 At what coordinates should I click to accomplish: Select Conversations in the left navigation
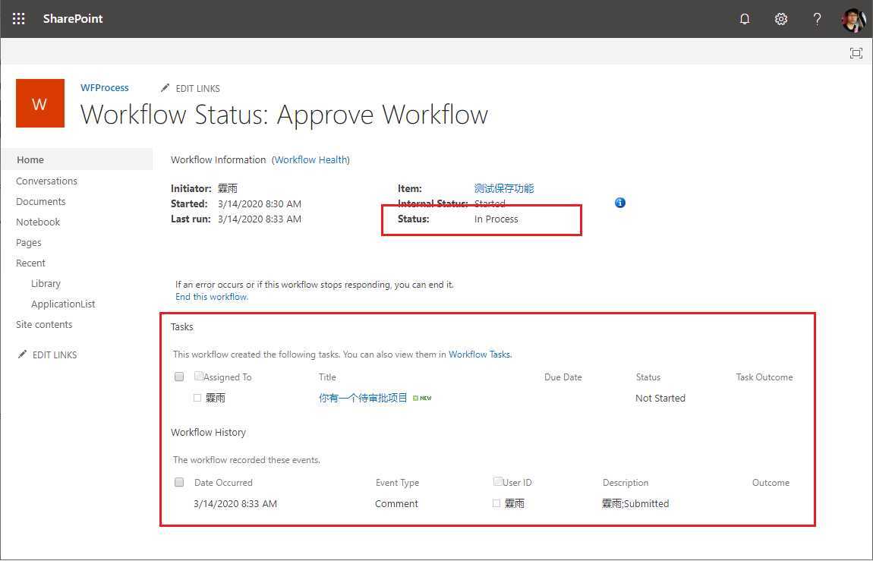click(47, 181)
